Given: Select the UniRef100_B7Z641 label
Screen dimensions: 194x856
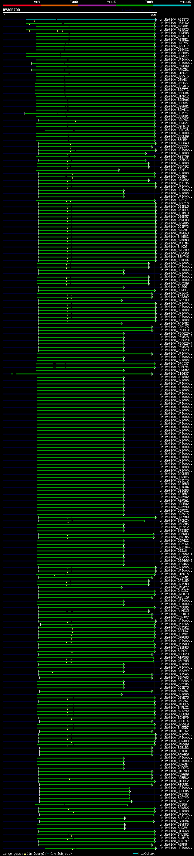Looking at the screenshot, I should (174, 293).
